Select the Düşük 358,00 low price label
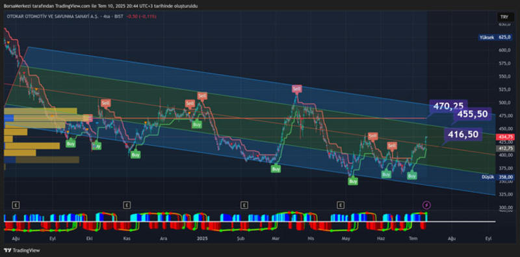 click(497, 178)
